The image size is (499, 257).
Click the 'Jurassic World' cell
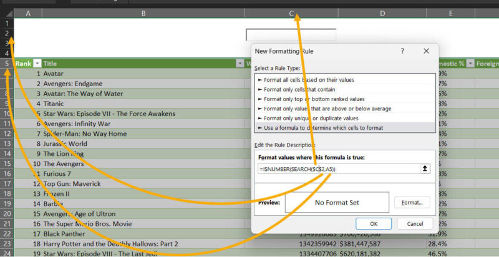(x=143, y=143)
